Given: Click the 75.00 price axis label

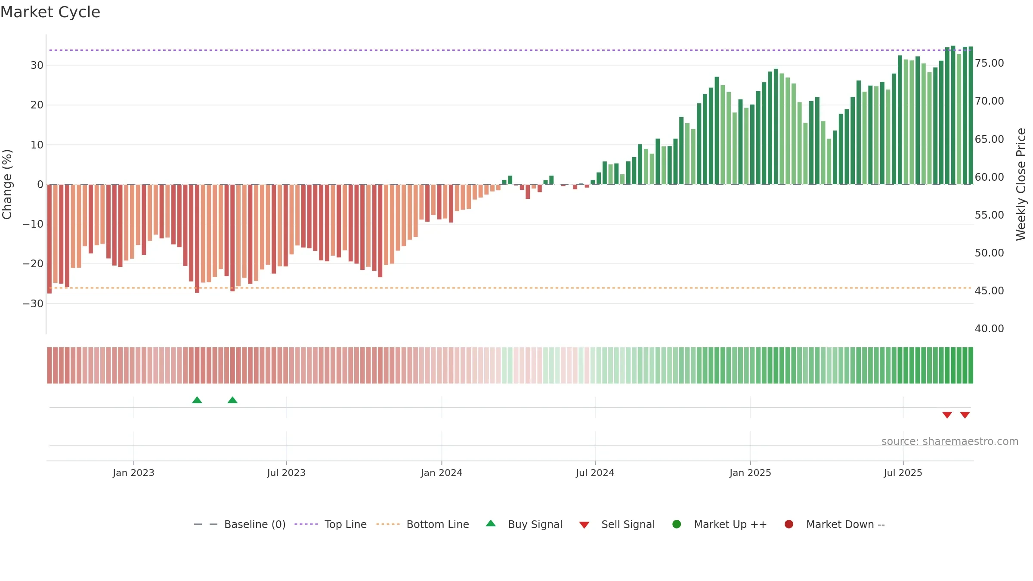Looking at the screenshot, I should pyautogui.click(x=989, y=63).
